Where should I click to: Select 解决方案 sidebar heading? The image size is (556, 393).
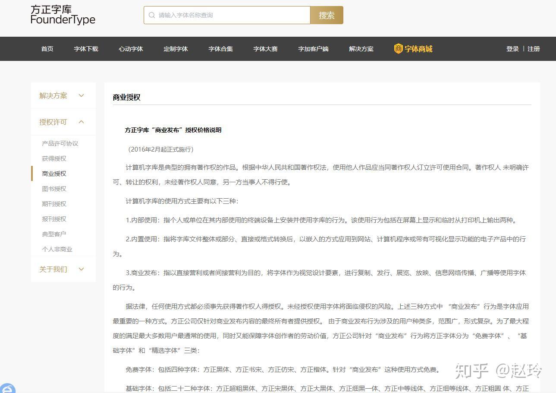[x=53, y=95]
